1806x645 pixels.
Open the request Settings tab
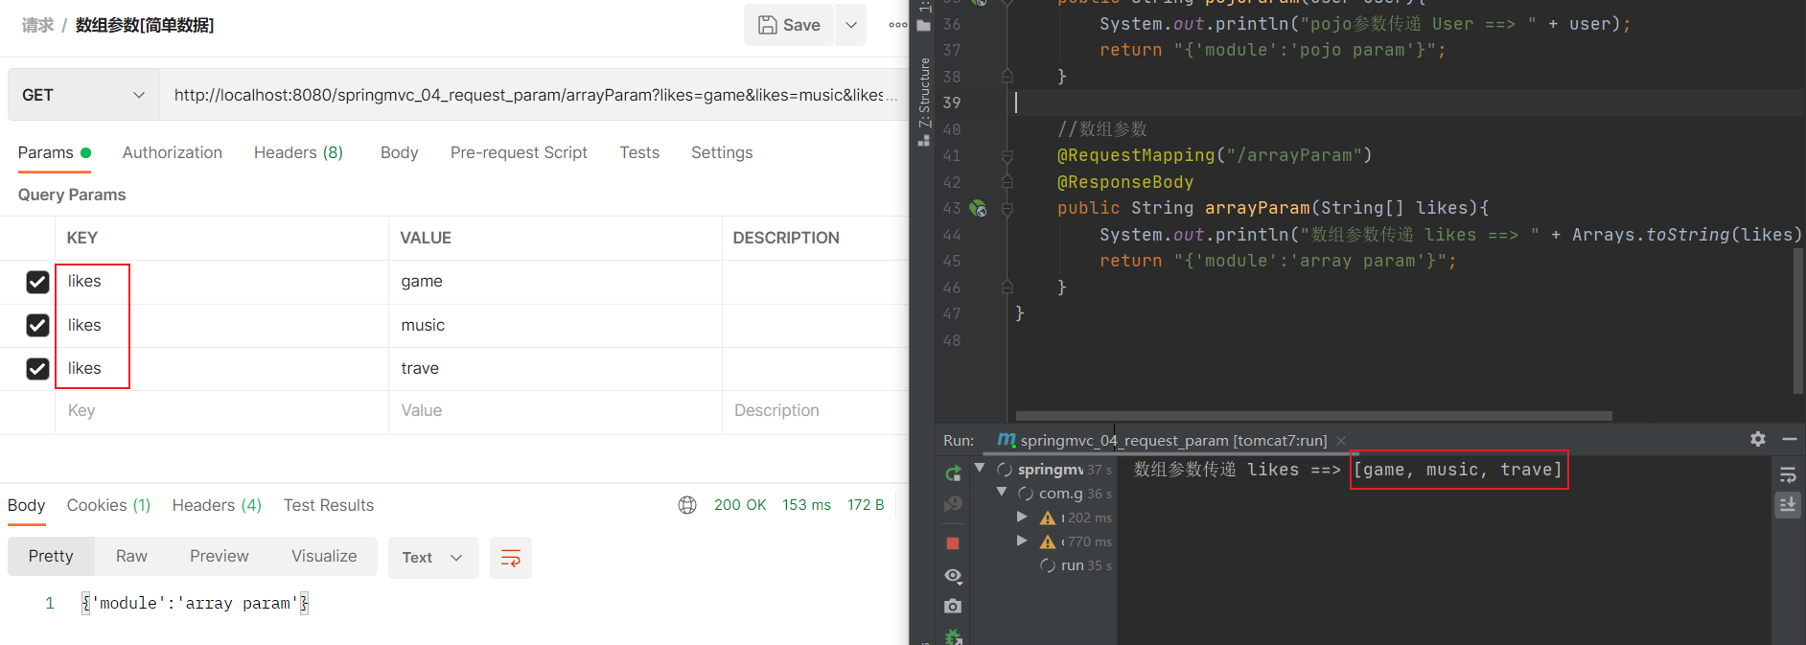pyautogui.click(x=722, y=152)
